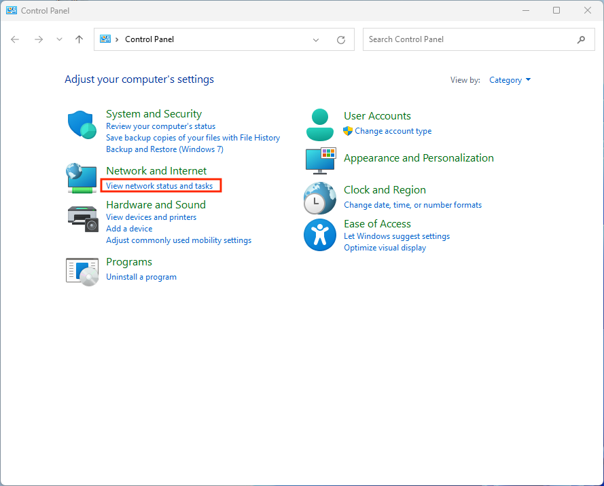Screen dimensions: 604x486
Task: Click the search magnifier icon
Action: coord(581,39)
